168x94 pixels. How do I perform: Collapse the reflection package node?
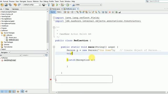tap(2, 35)
